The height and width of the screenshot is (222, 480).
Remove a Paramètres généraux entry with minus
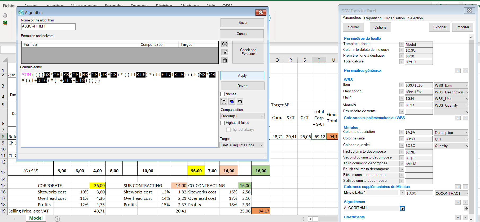[x=465, y=71]
